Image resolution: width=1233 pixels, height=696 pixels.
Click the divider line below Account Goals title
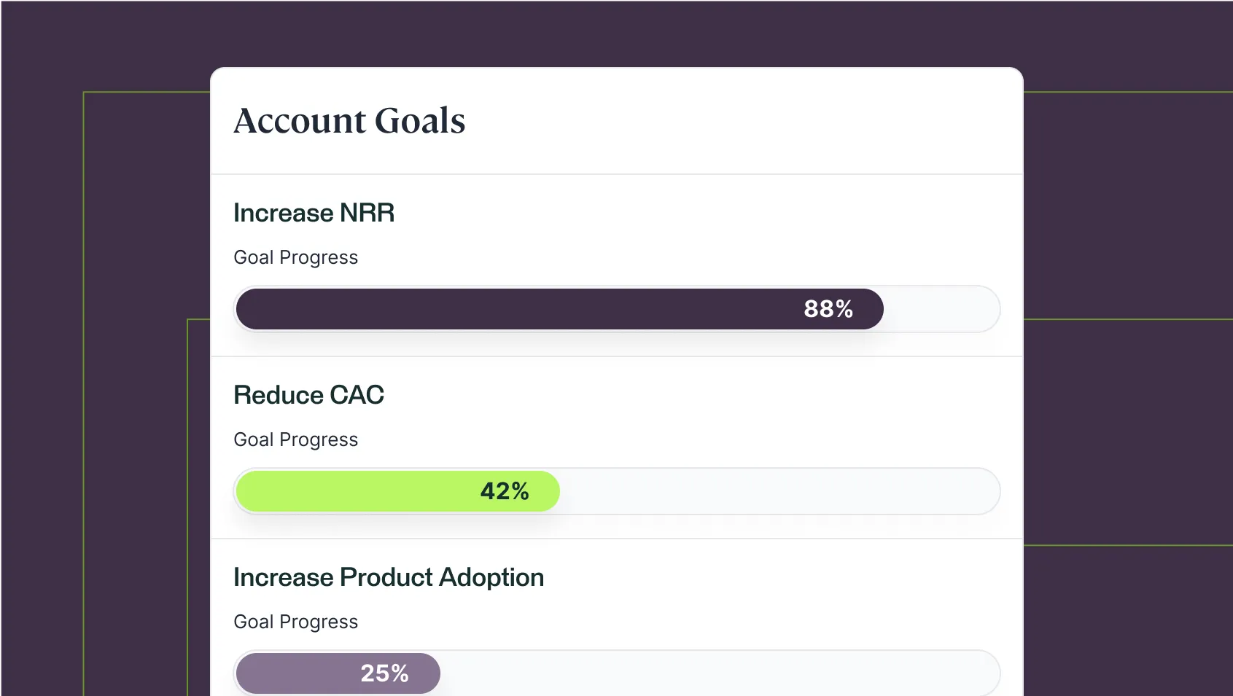[x=617, y=174]
